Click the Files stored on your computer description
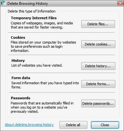The image size is (124, 131). (43, 46)
